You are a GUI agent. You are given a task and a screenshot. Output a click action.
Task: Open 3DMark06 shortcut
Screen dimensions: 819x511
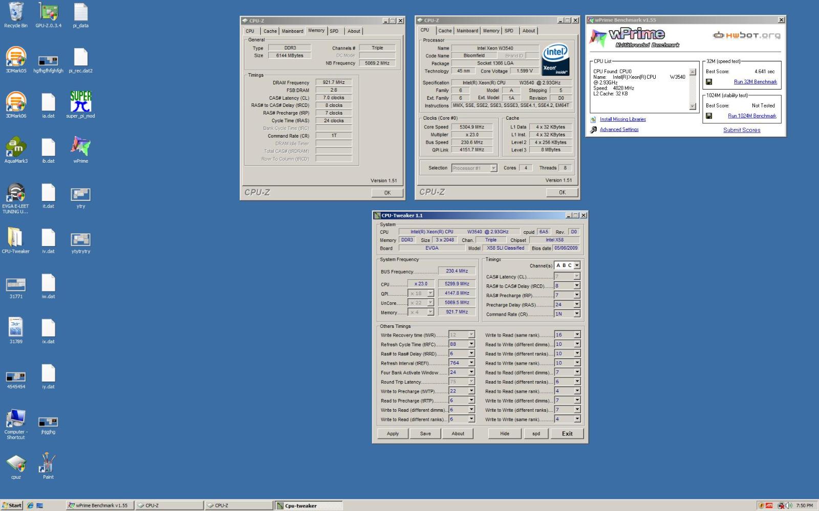(x=16, y=104)
